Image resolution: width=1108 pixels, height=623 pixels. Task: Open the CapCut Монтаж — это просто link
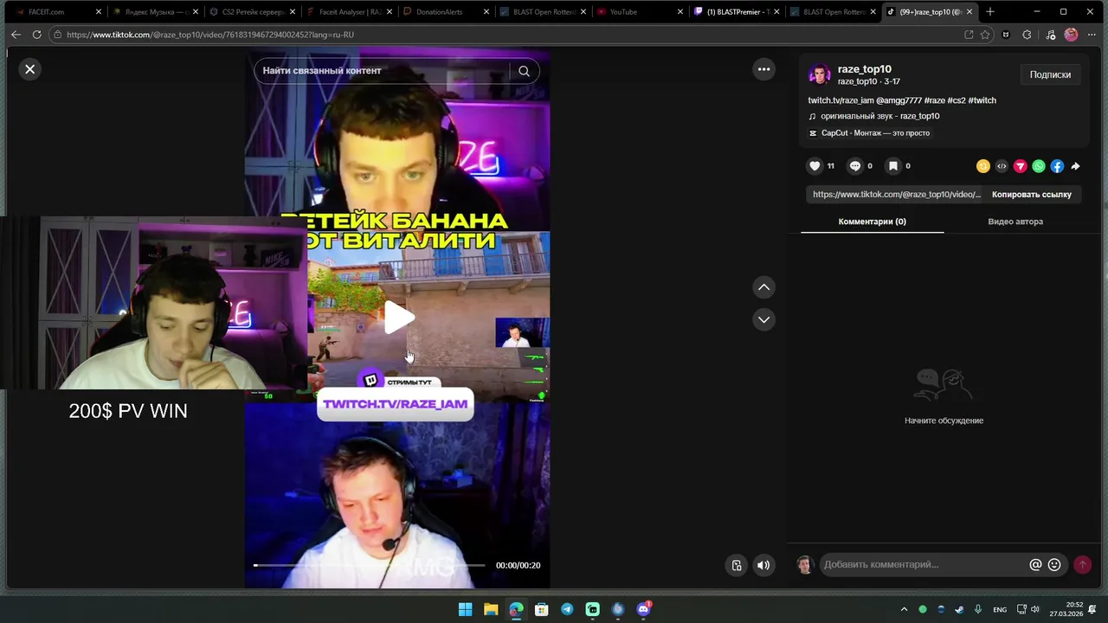tap(869, 133)
